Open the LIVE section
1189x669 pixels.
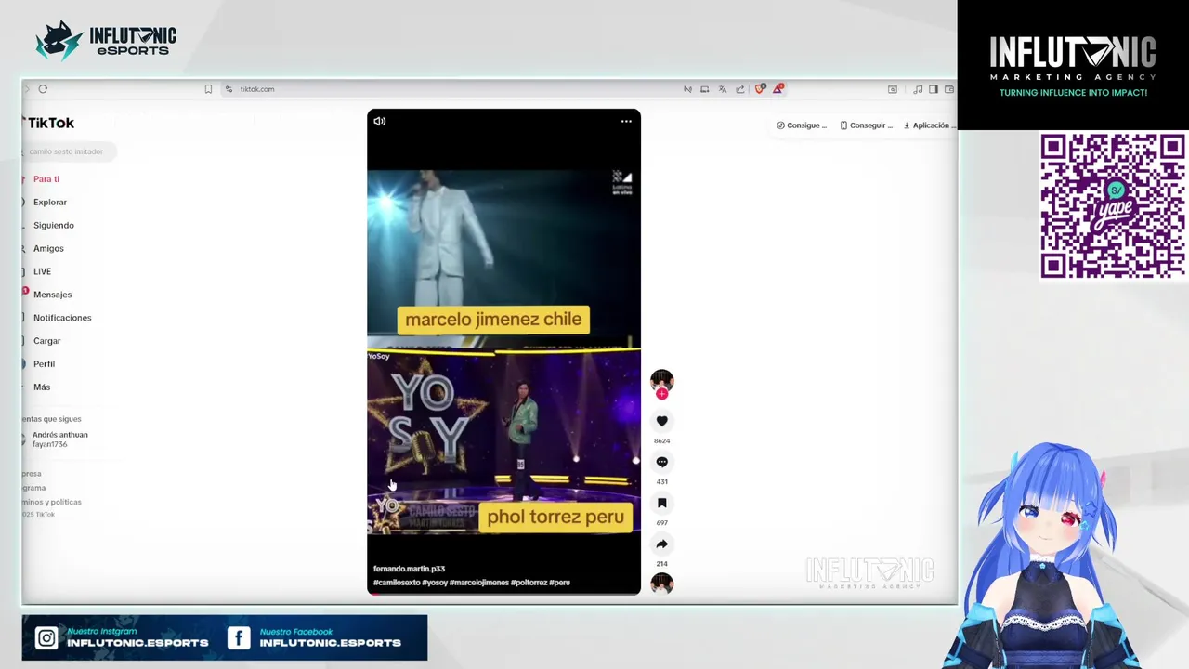click(x=42, y=271)
